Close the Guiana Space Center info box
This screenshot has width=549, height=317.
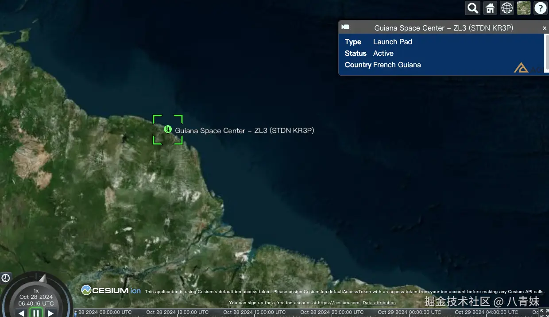(x=545, y=28)
